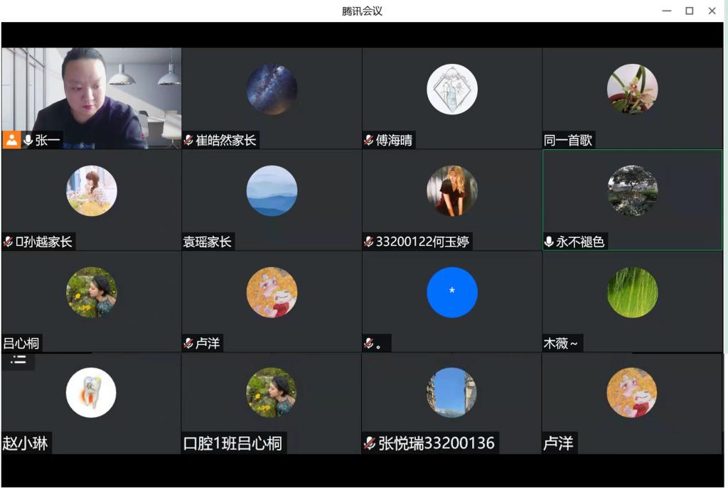The height and width of the screenshot is (488, 728).
Task: Select 张一's video tile
Action: (92, 98)
